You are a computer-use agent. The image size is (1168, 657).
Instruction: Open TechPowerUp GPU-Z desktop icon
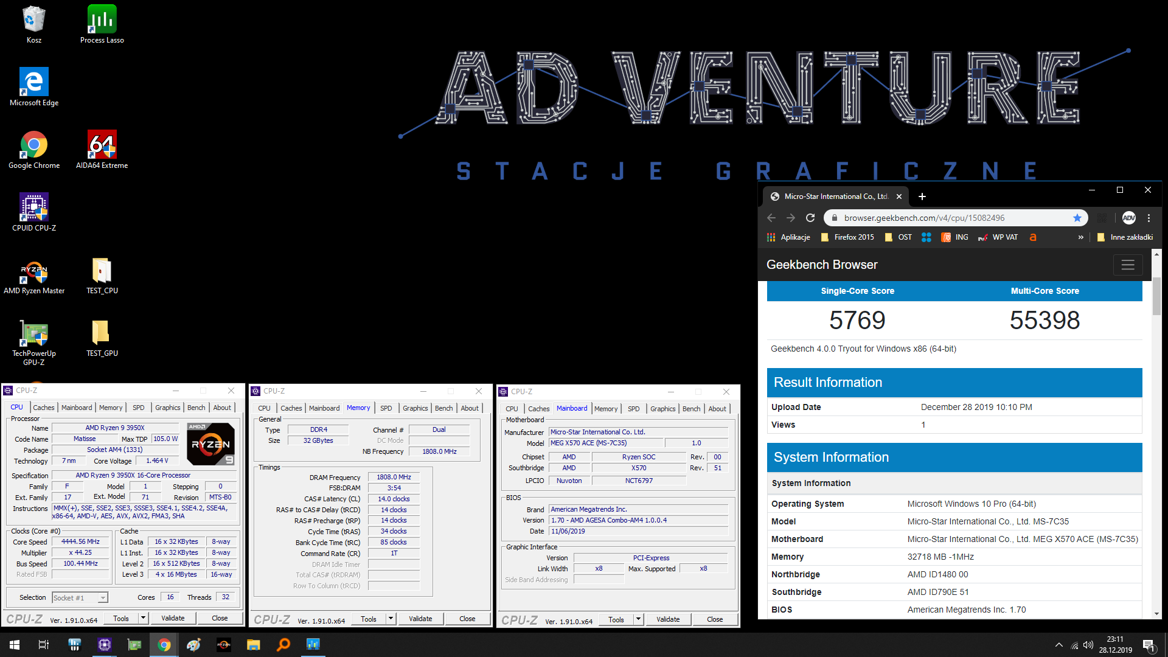coord(34,342)
